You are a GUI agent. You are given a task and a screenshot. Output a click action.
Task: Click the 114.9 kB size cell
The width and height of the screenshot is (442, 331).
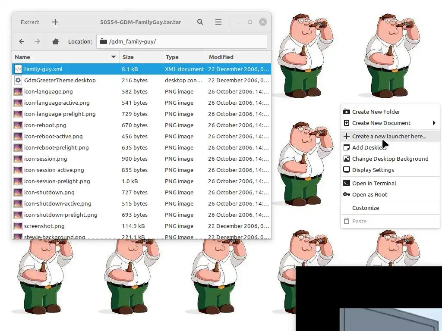coord(133,226)
